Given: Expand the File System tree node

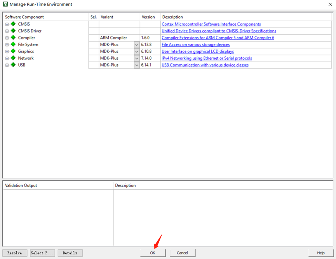Looking at the screenshot, I should point(7,45).
